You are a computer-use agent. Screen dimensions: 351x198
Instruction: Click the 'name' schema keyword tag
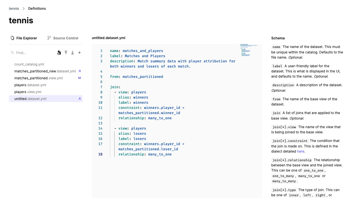click(x=276, y=47)
